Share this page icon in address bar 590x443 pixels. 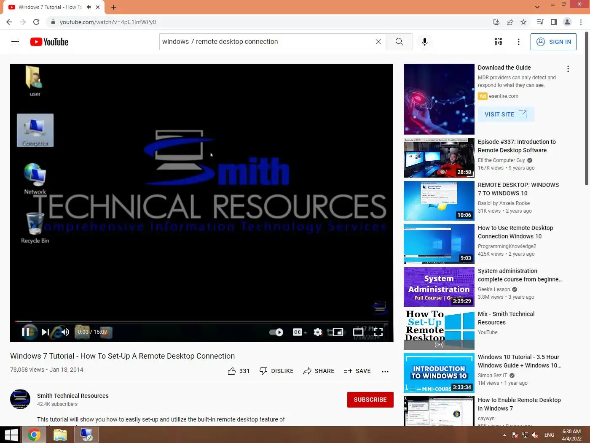[510, 22]
